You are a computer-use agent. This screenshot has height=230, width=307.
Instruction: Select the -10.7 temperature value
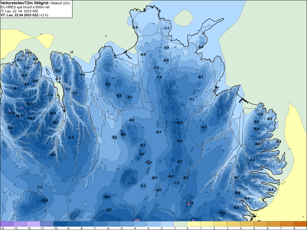(55, 123)
